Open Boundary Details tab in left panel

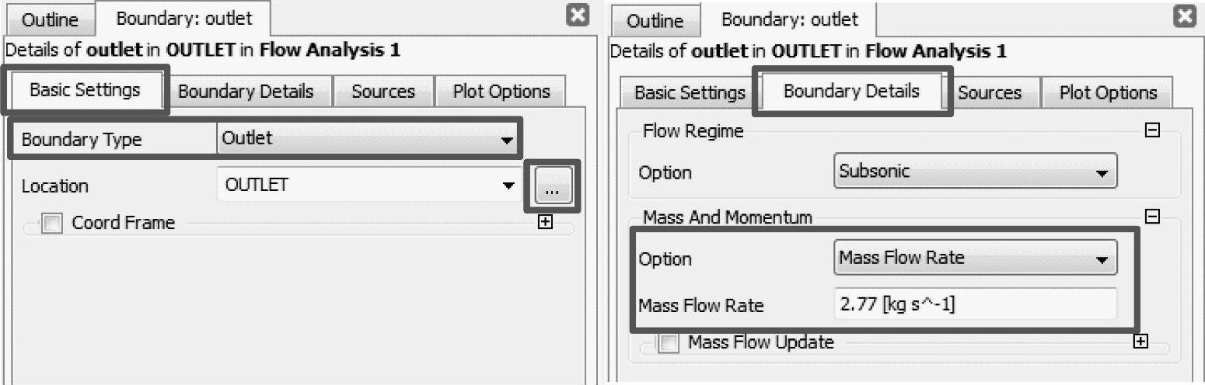(246, 92)
